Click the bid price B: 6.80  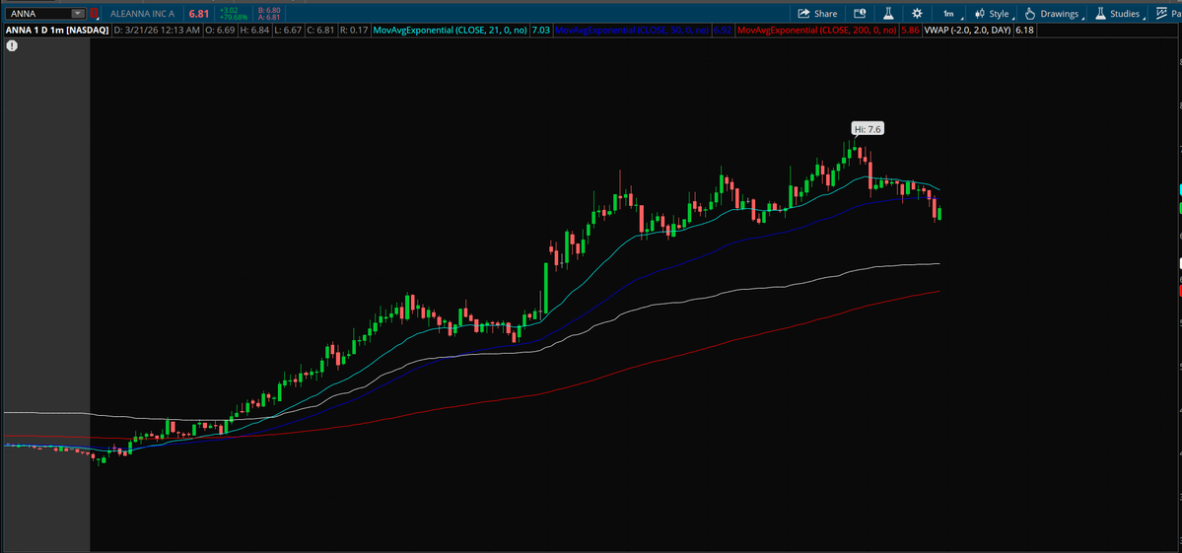point(268,10)
